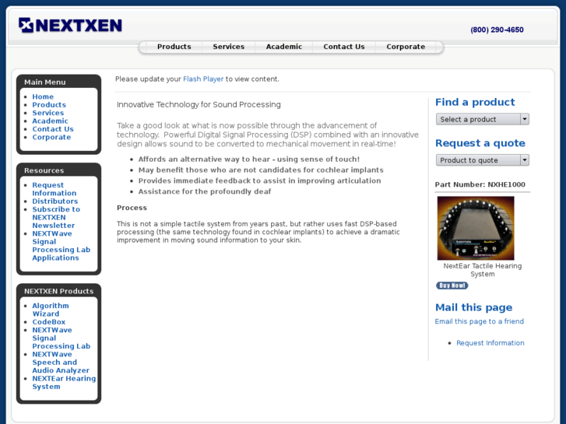Click bullet about improving articulation feedback
This screenshot has width=566, height=424.
click(x=259, y=180)
